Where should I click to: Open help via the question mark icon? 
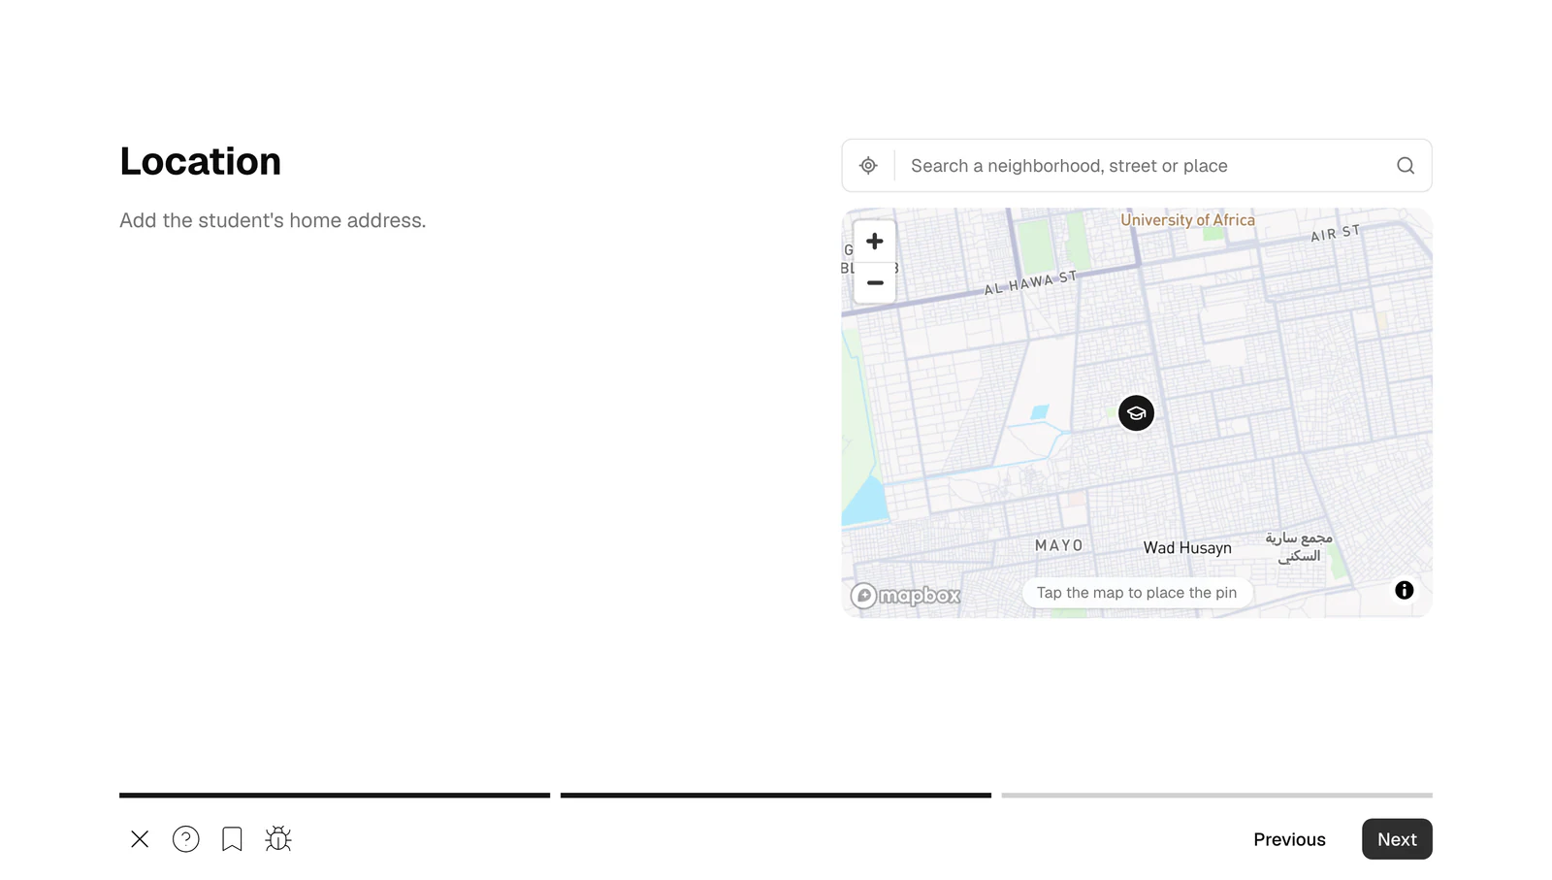coord(185,839)
